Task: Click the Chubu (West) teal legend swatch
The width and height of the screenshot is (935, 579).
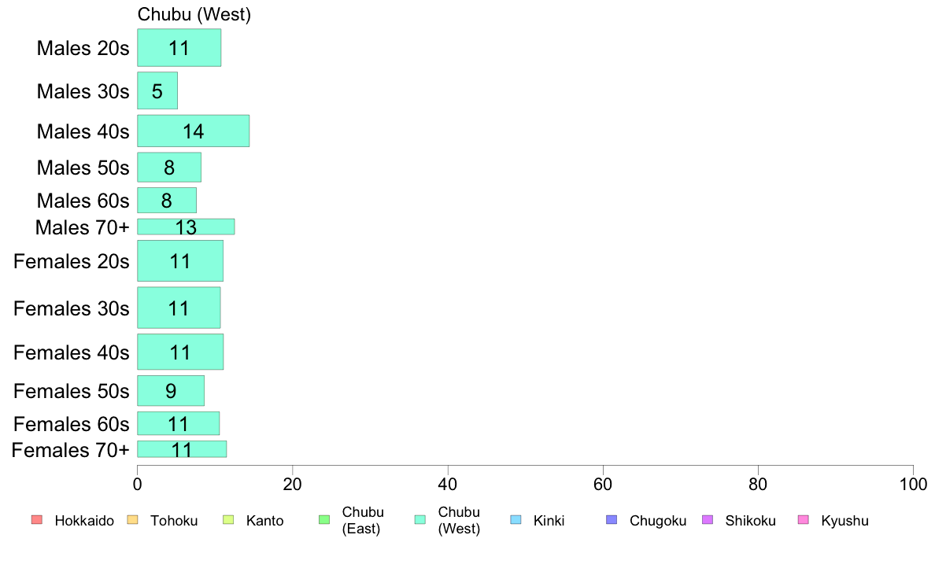Action: point(420,520)
